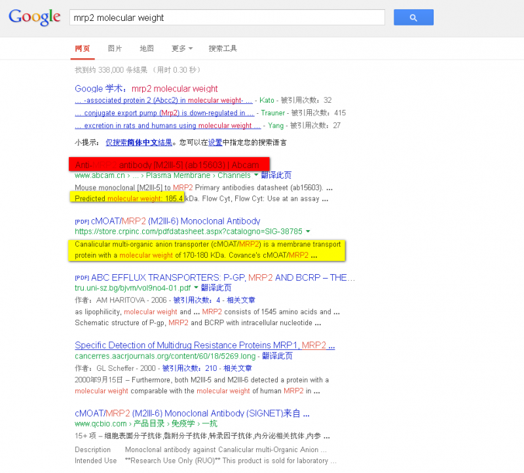Screen dimensions: 524x473
Task: Switch to the 地图 tab
Action: pyautogui.click(x=147, y=48)
